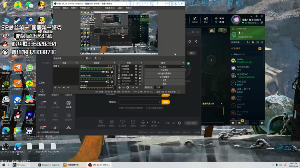
Task: Open the Edit menu in OBS menu bar
Action: coord(65,8)
